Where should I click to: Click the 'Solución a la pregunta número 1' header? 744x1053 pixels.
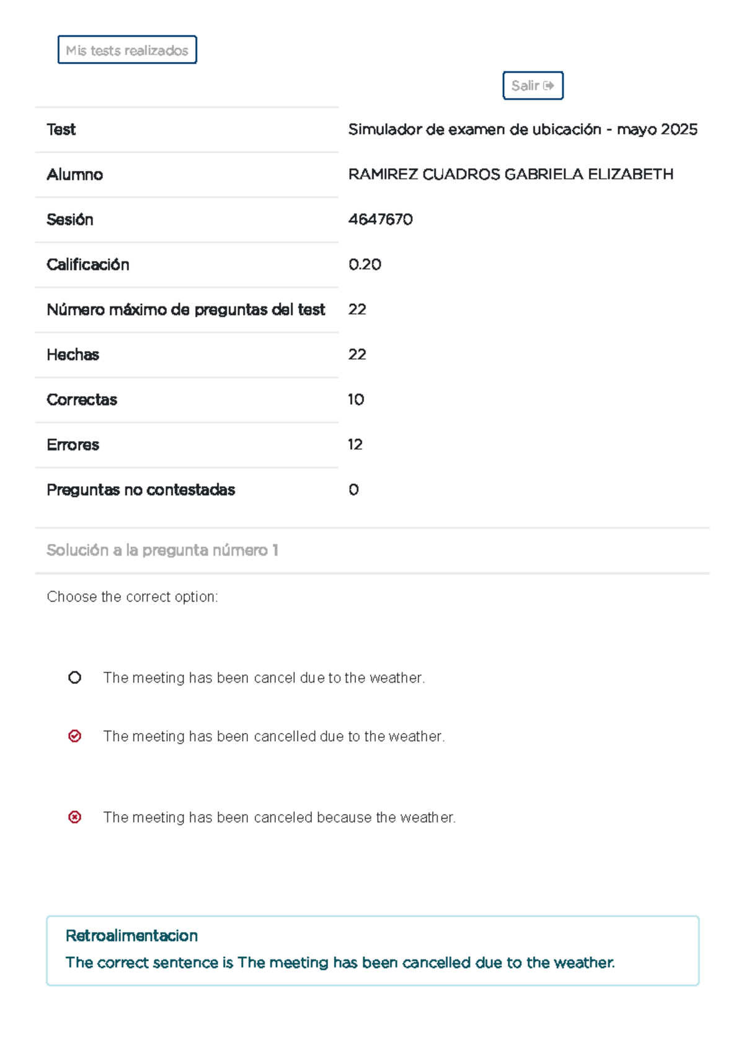162,550
